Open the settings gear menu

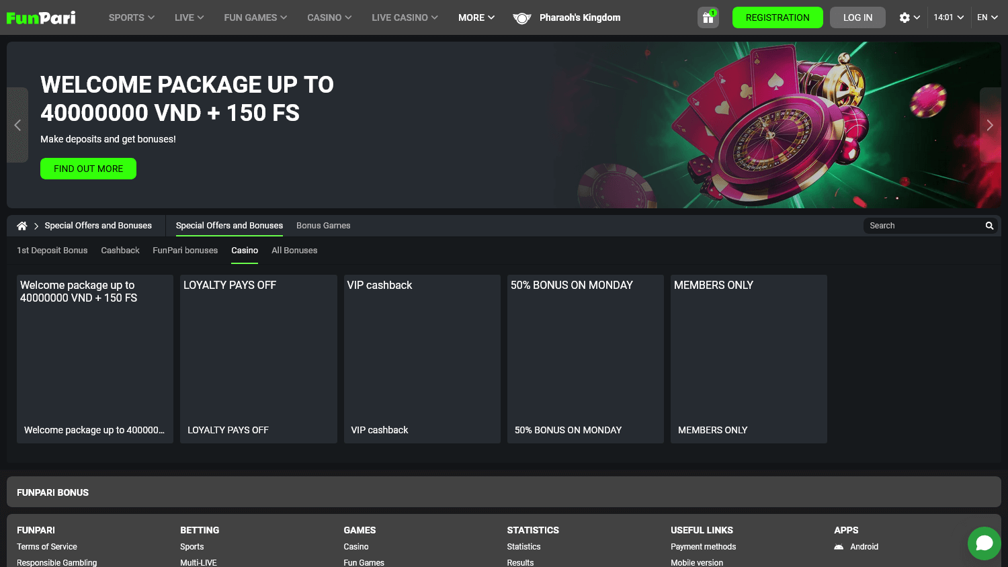905,17
